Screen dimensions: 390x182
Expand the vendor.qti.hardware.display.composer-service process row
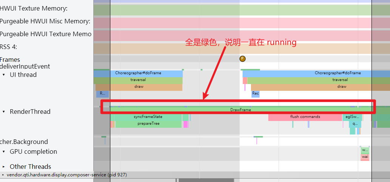pyautogui.click(x=3, y=175)
